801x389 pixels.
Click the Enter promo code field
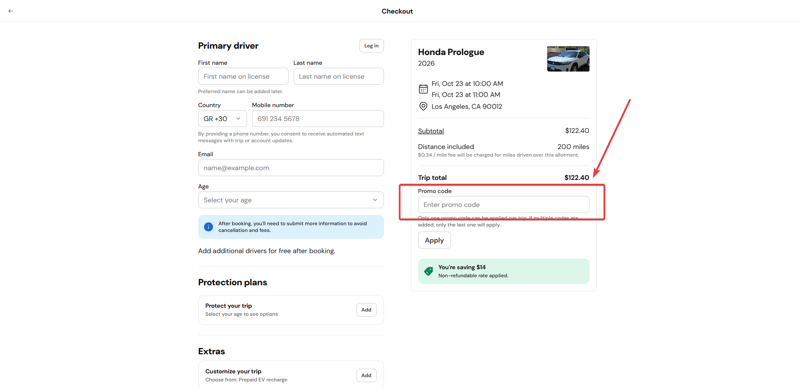503,204
